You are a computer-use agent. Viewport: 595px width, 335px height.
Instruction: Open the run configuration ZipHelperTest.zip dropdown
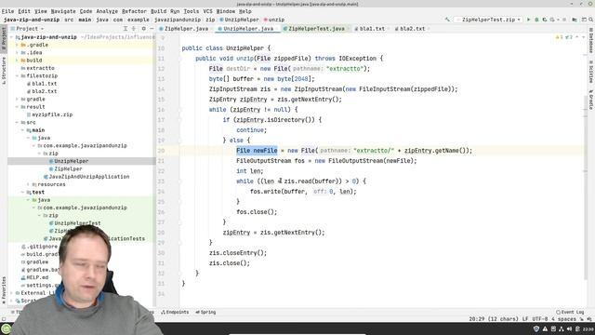coord(488,20)
